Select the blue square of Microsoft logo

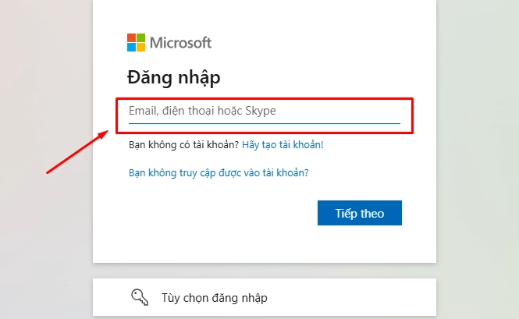click(x=131, y=47)
